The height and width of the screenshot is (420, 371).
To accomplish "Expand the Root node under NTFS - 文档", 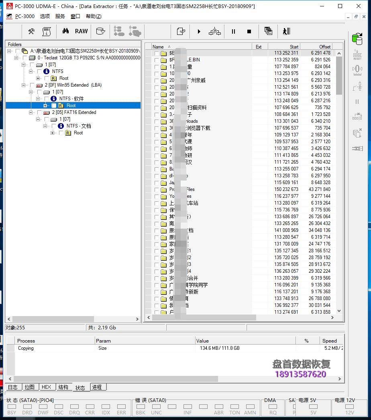I will click(x=53, y=133).
